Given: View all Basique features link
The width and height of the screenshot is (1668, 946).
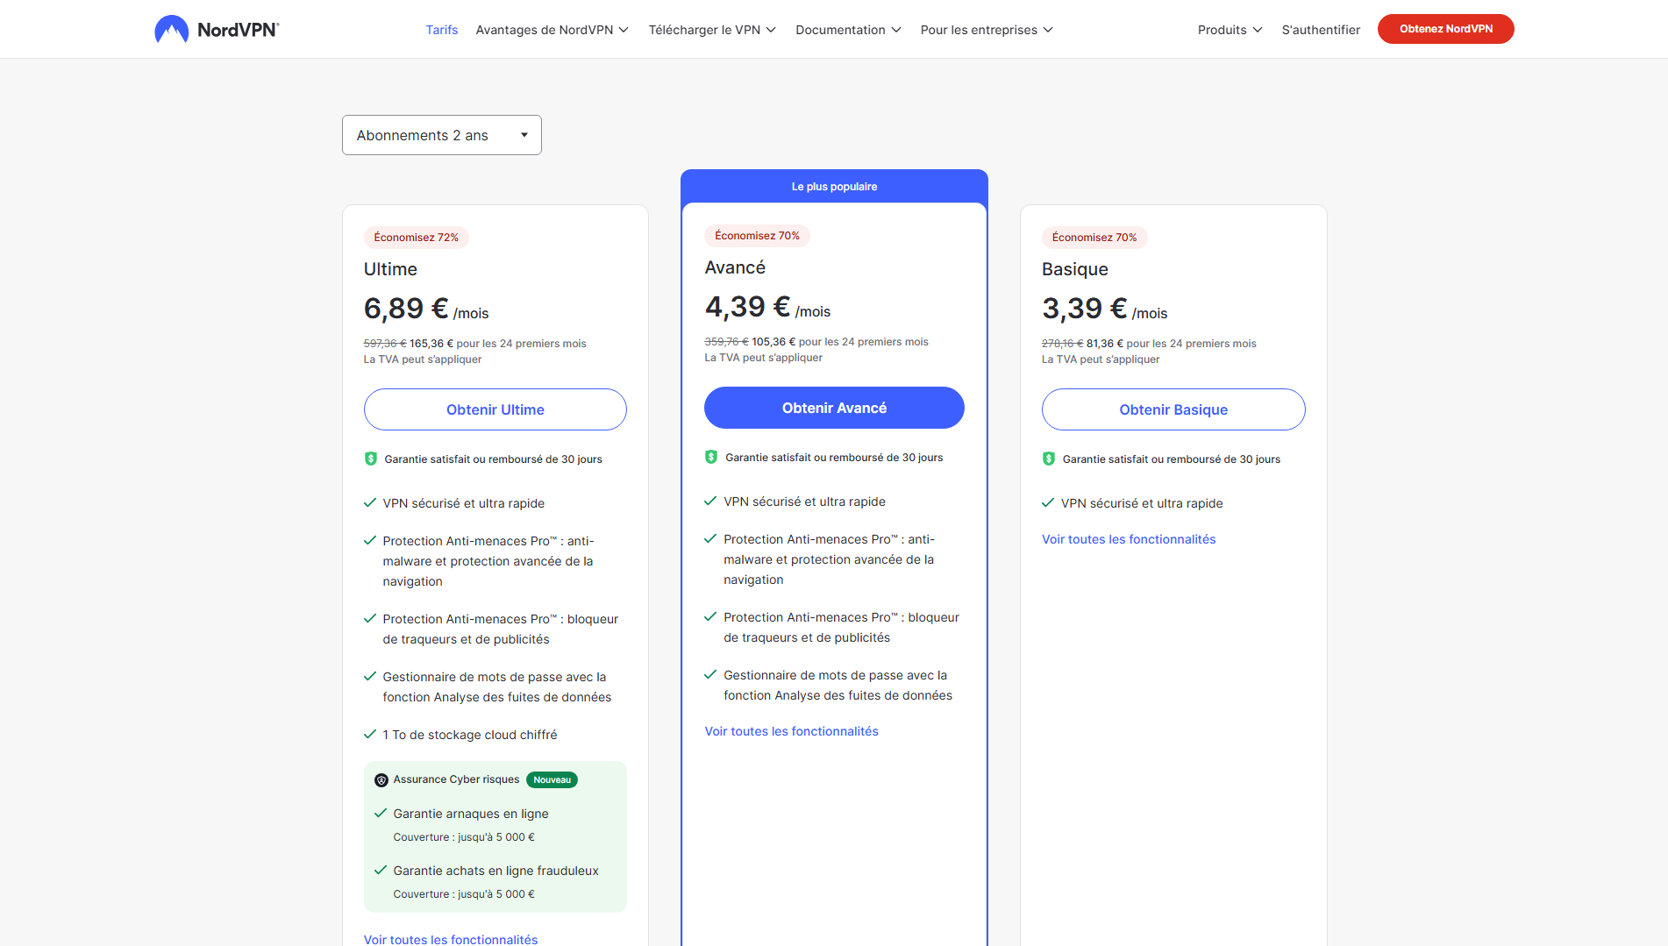Looking at the screenshot, I should 1128,539.
